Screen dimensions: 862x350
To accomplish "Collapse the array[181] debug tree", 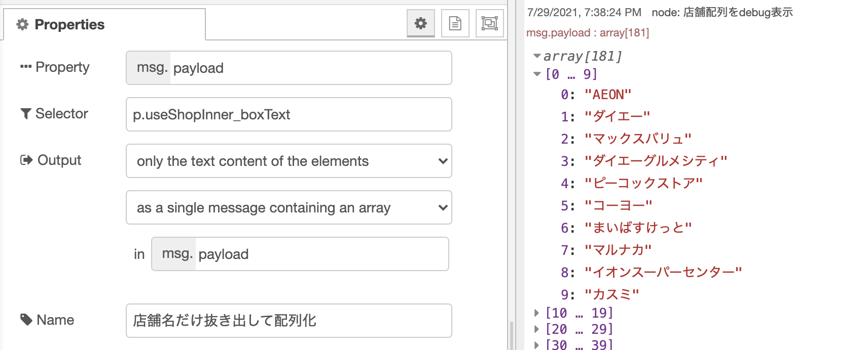I will tap(537, 56).
